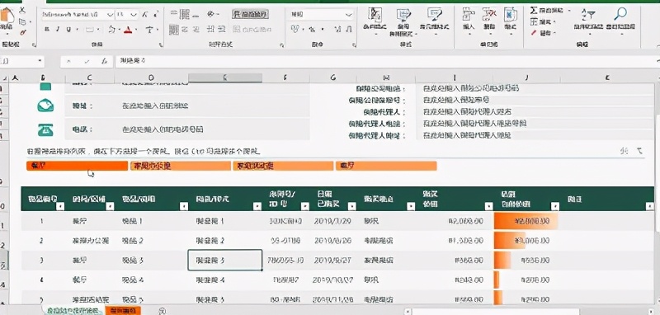Click the phonetic guide icon

pos(149,30)
